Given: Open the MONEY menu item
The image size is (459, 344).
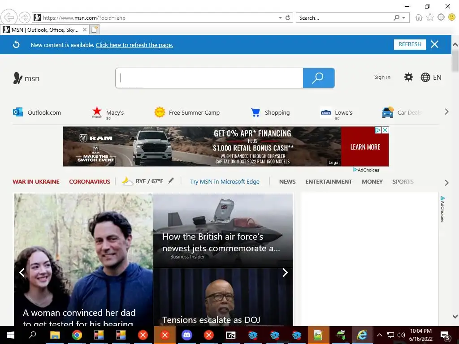Looking at the screenshot, I should click(x=372, y=182).
